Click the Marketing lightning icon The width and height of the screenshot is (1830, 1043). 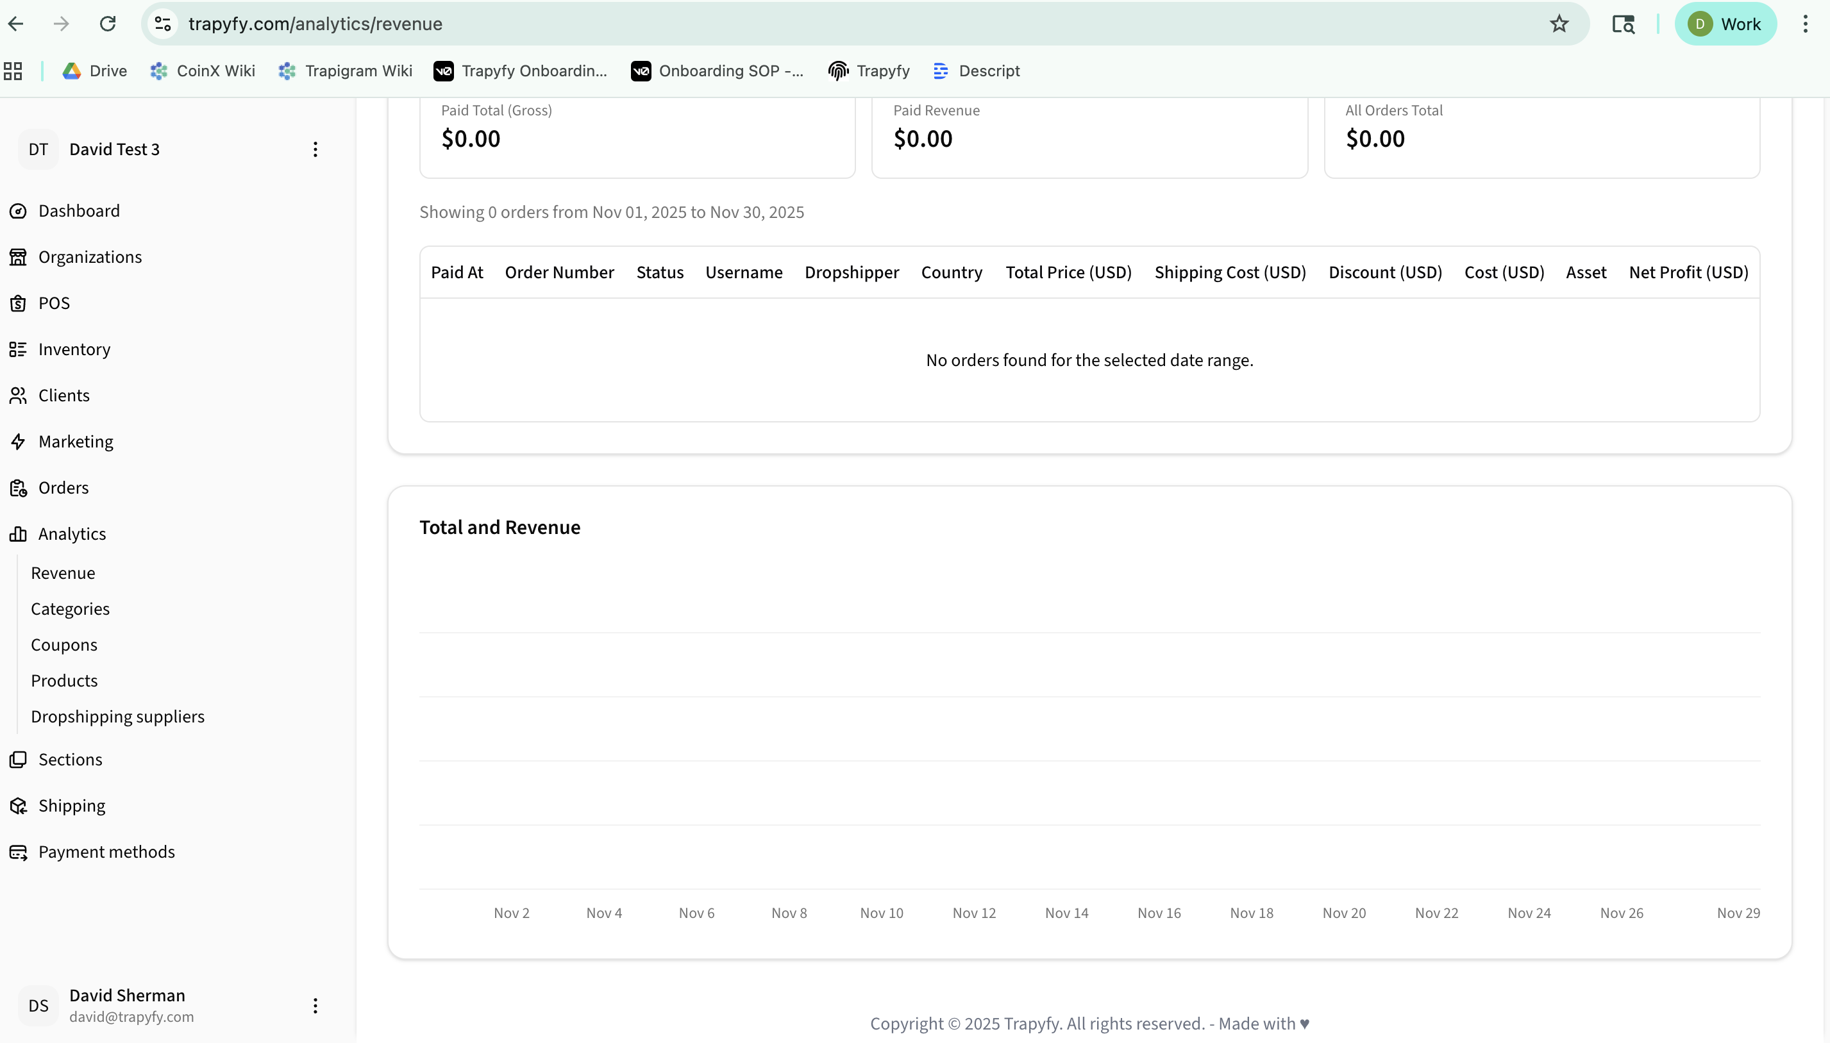tap(18, 441)
